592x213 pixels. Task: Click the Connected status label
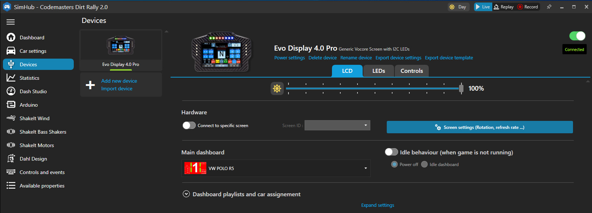[x=574, y=50]
